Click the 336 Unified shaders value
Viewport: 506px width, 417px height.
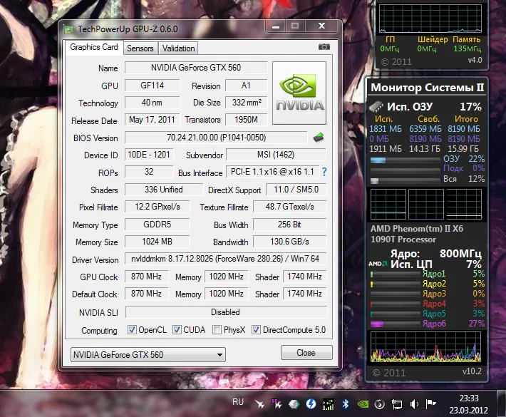[x=164, y=190]
